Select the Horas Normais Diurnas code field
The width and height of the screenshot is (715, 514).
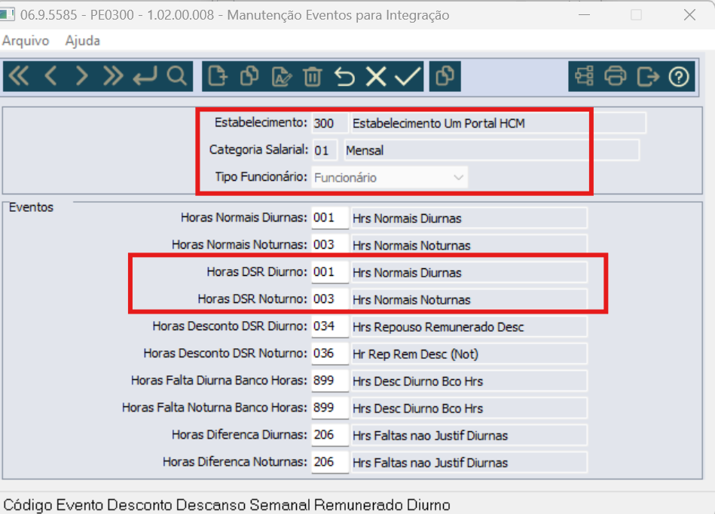330,218
